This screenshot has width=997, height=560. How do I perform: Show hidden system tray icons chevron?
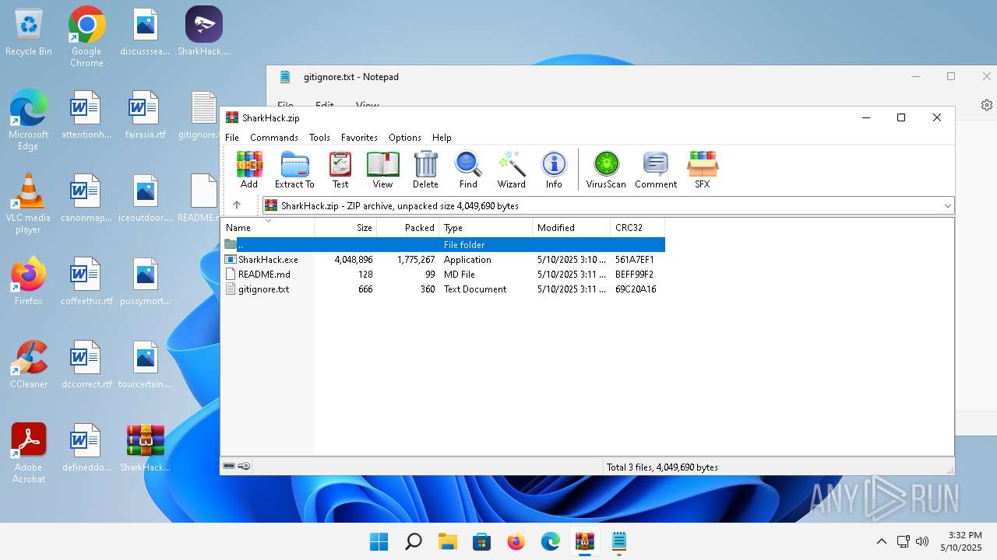(882, 541)
